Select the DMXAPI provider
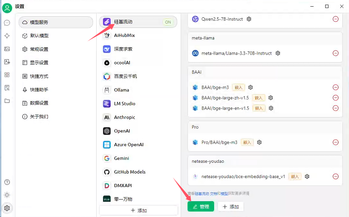 tap(138, 186)
